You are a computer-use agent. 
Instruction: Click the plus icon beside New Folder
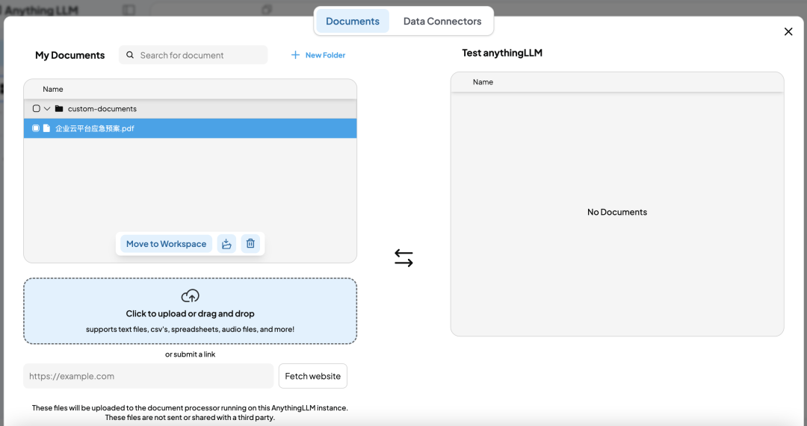point(295,55)
